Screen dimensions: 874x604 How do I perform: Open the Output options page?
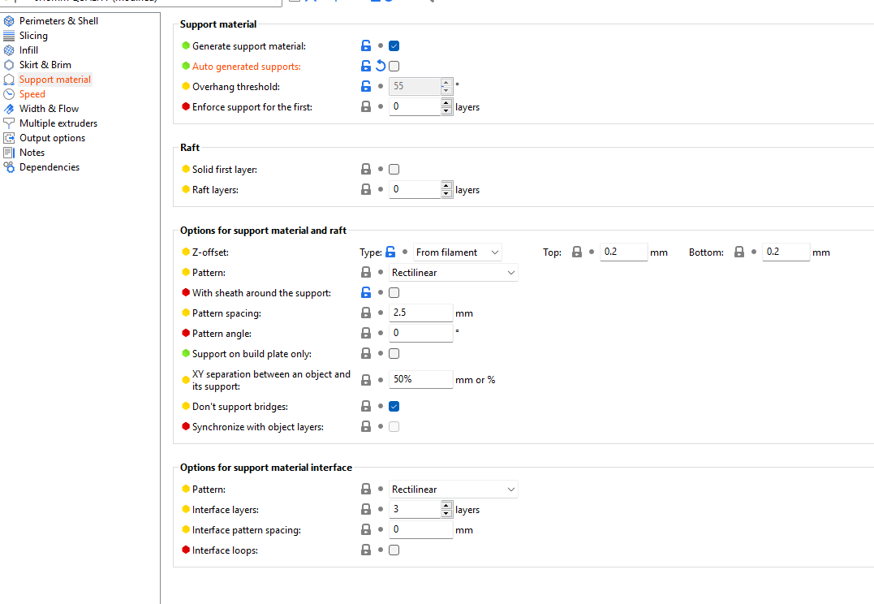(53, 138)
